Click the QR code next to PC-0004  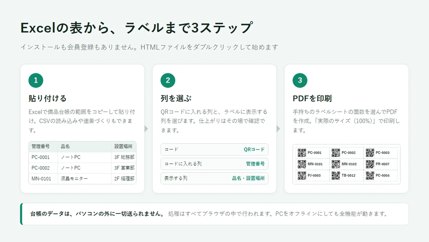[x=370, y=176]
